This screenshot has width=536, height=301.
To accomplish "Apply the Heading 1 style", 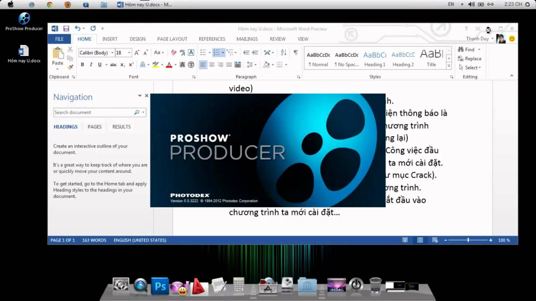I will pyautogui.click(x=375, y=59).
